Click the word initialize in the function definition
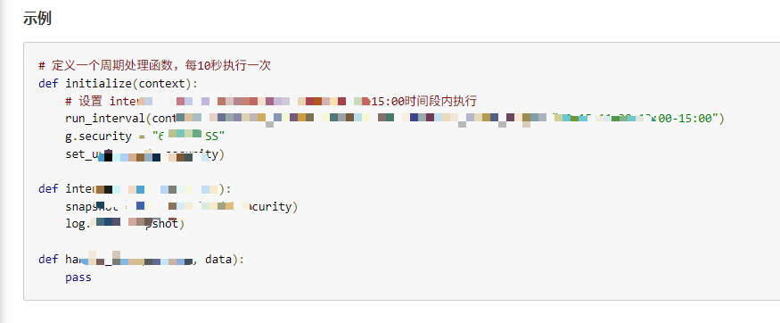This screenshot has height=323, width=780. click(x=99, y=83)
